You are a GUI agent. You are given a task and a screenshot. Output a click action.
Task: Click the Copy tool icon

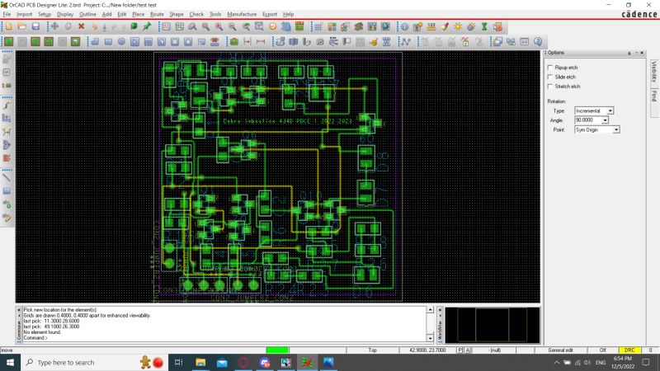tap(68, 27)
